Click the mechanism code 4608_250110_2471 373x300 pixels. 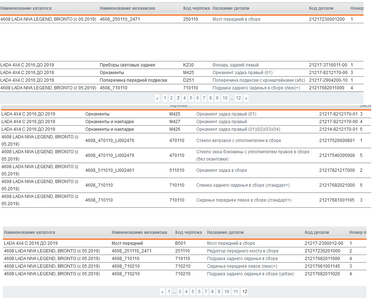coord(120,19)
